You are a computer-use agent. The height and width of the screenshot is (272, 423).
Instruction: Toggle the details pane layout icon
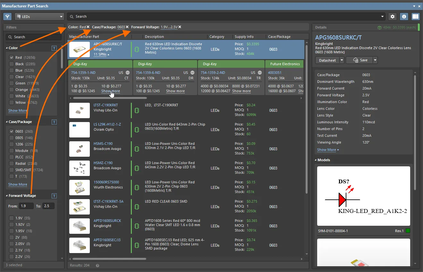point(416,16)
